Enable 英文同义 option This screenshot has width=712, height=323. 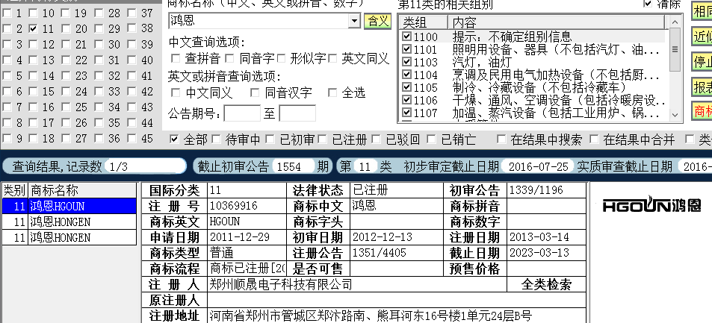click(x=333, y=58)
